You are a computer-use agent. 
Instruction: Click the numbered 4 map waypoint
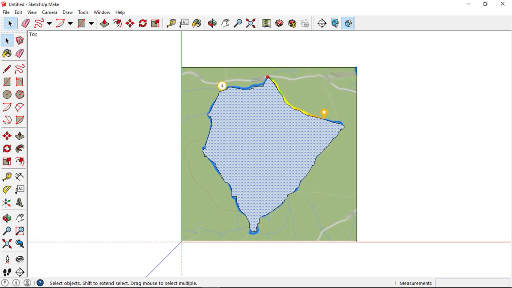click(x=222, y=86)
